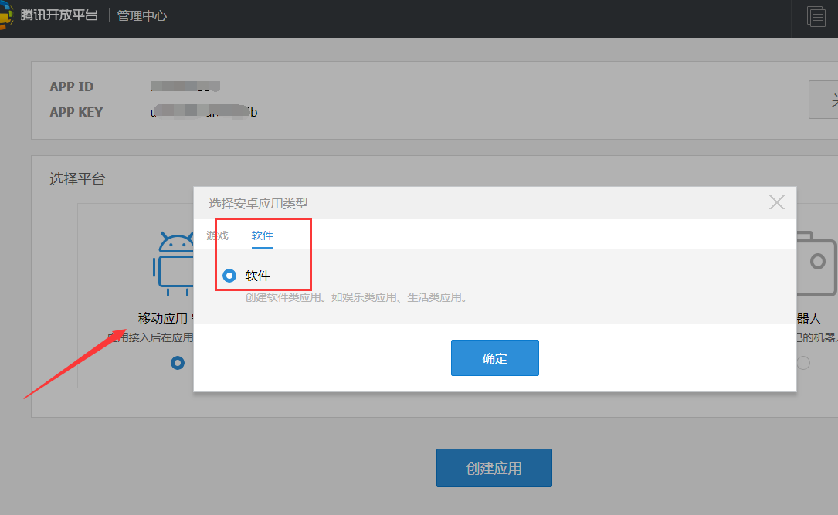
Task: Click the 选择平台 section heading
Action: (x=77, y=179)
